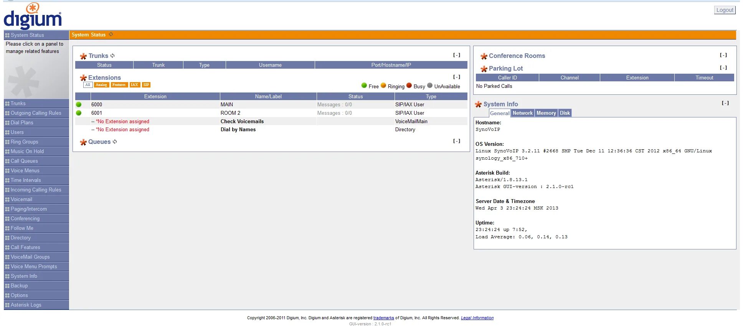Click the asterisk icon beside System Info panel title

coord(478,104)
